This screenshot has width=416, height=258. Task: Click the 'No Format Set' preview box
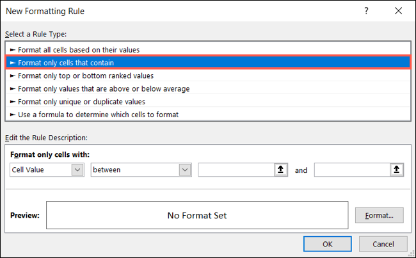click(x=197, y=216)
